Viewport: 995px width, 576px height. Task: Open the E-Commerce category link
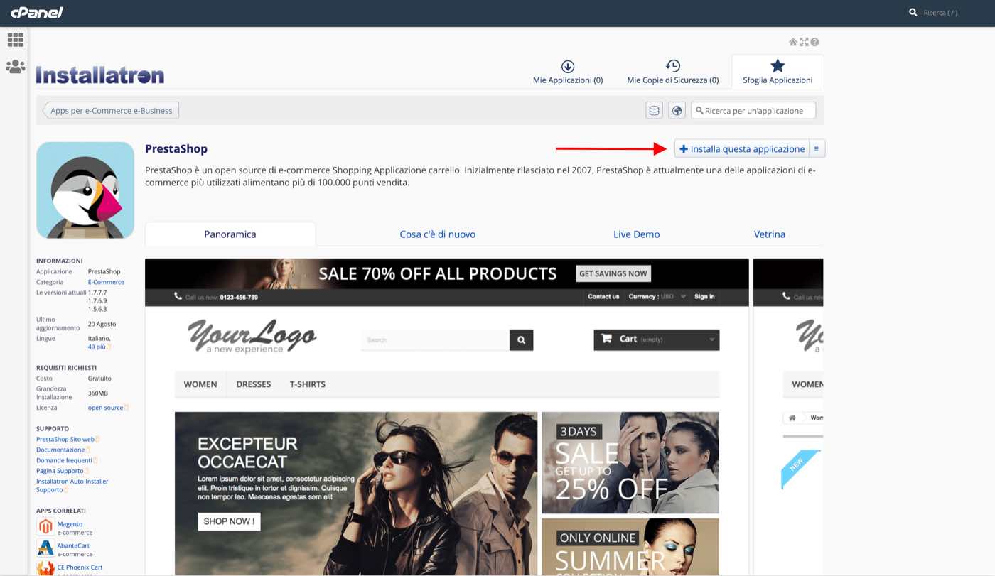click(106, 282)
